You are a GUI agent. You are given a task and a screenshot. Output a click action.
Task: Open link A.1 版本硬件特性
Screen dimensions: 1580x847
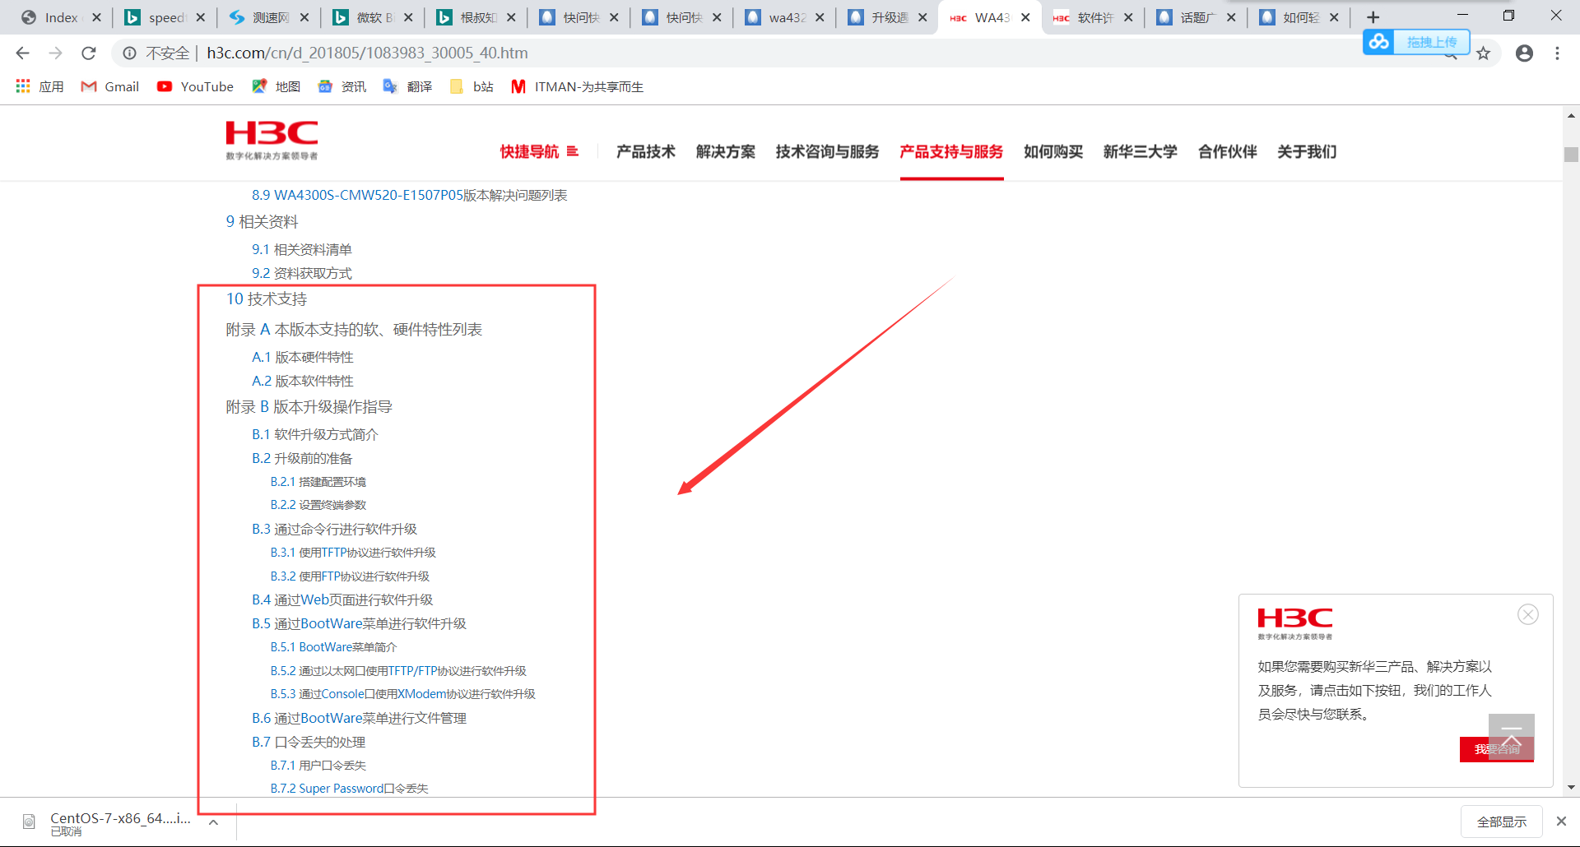[x=303, y=357]
